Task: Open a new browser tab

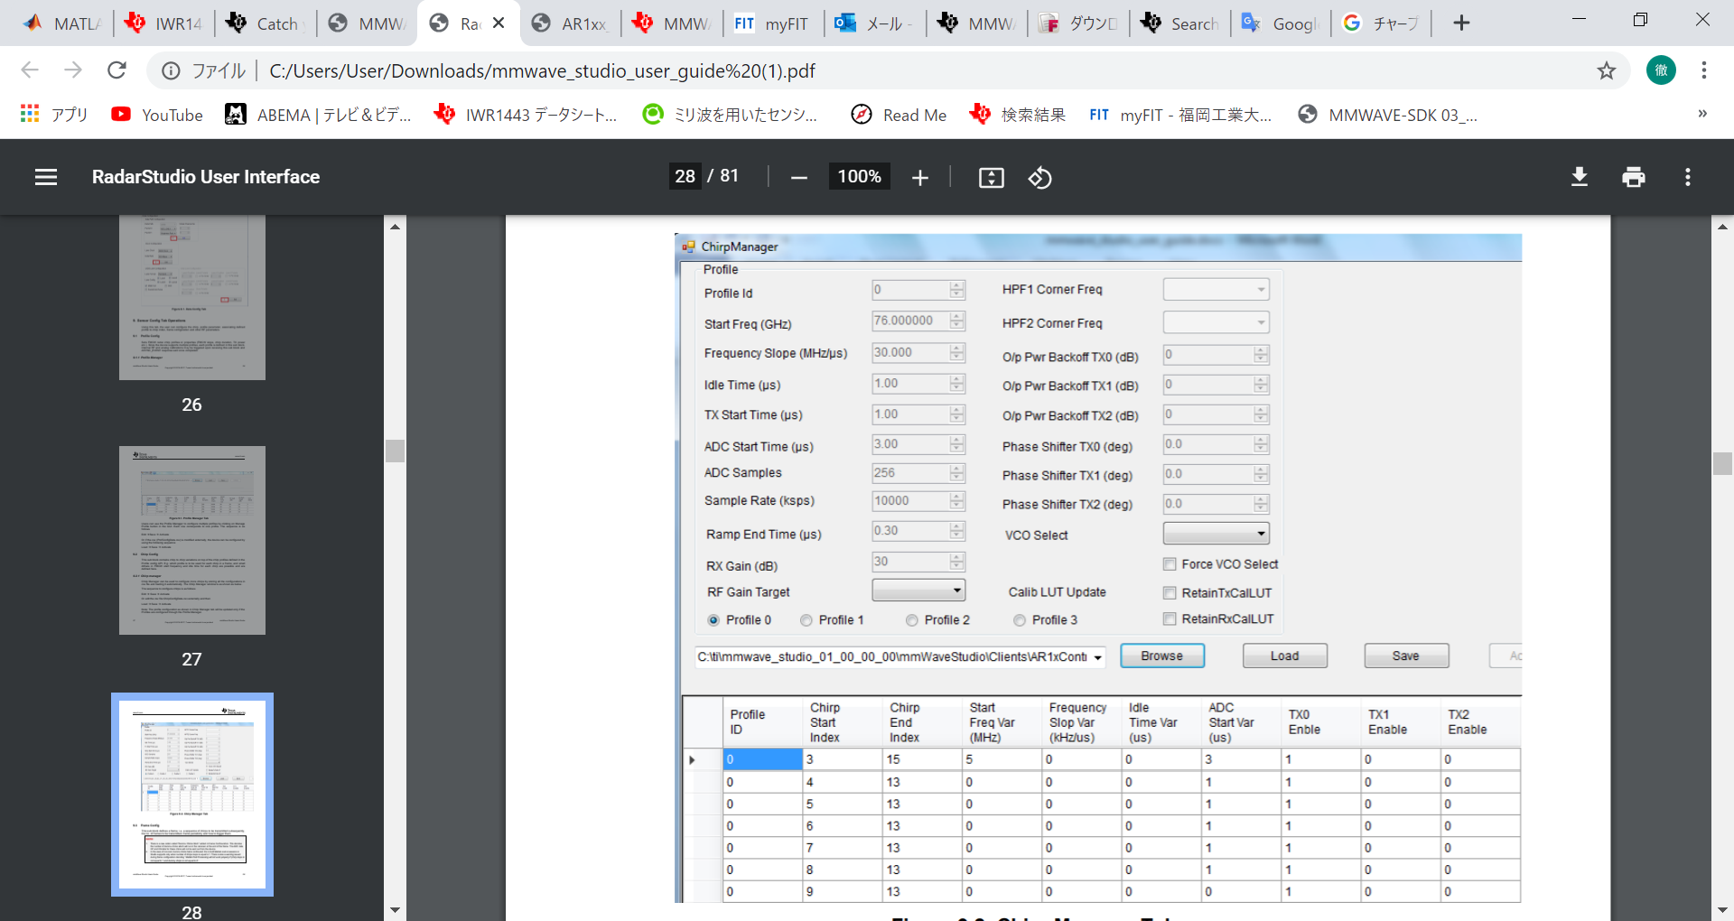Action: coord(1461,23)
